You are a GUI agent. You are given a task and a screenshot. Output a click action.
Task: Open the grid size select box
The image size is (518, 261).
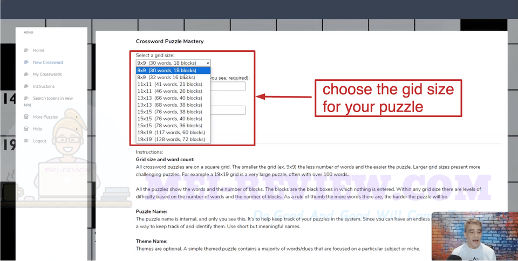(173, 63)
